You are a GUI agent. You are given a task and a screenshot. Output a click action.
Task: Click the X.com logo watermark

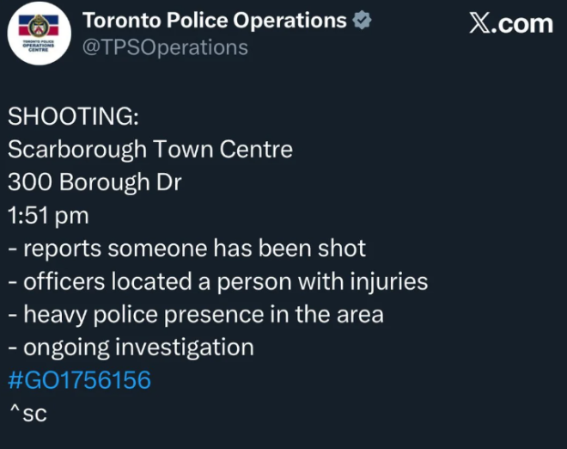pyautogui.click(x=511, y=23)
